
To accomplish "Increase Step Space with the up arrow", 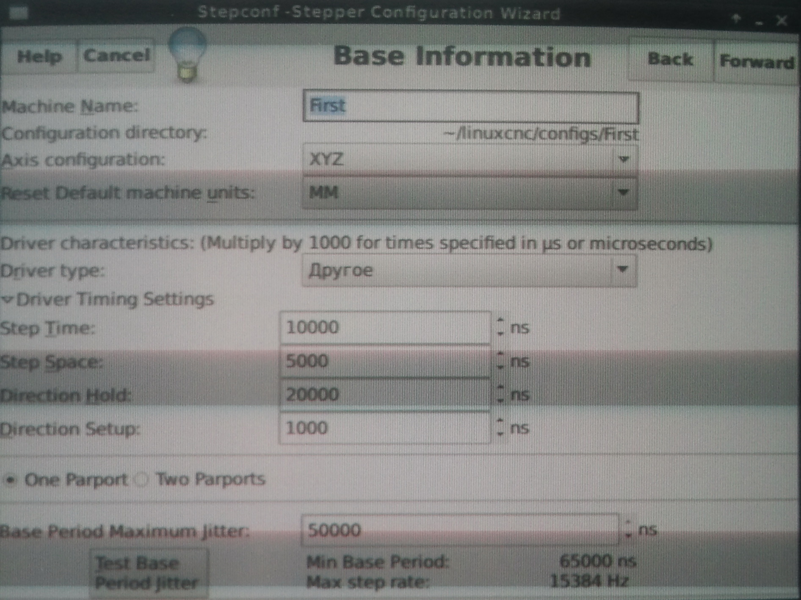I will (500, 354).
